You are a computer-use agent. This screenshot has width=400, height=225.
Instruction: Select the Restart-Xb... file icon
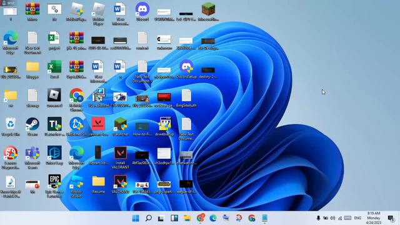98,152
